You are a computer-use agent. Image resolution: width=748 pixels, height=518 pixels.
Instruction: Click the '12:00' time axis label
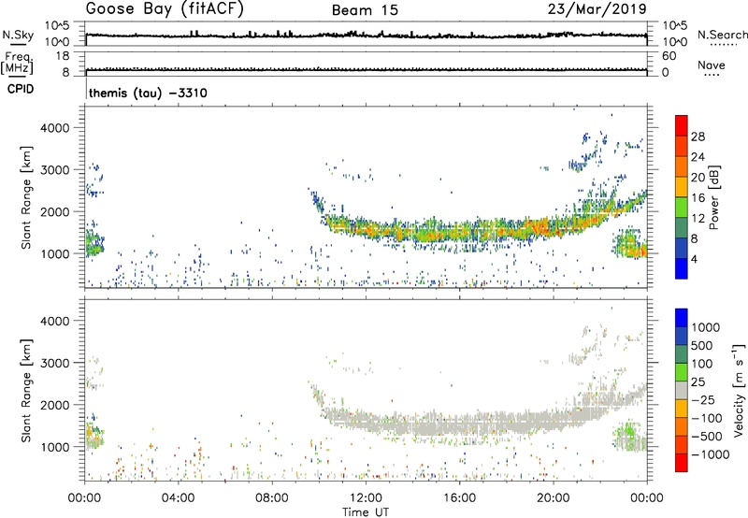tap(366, 498)
